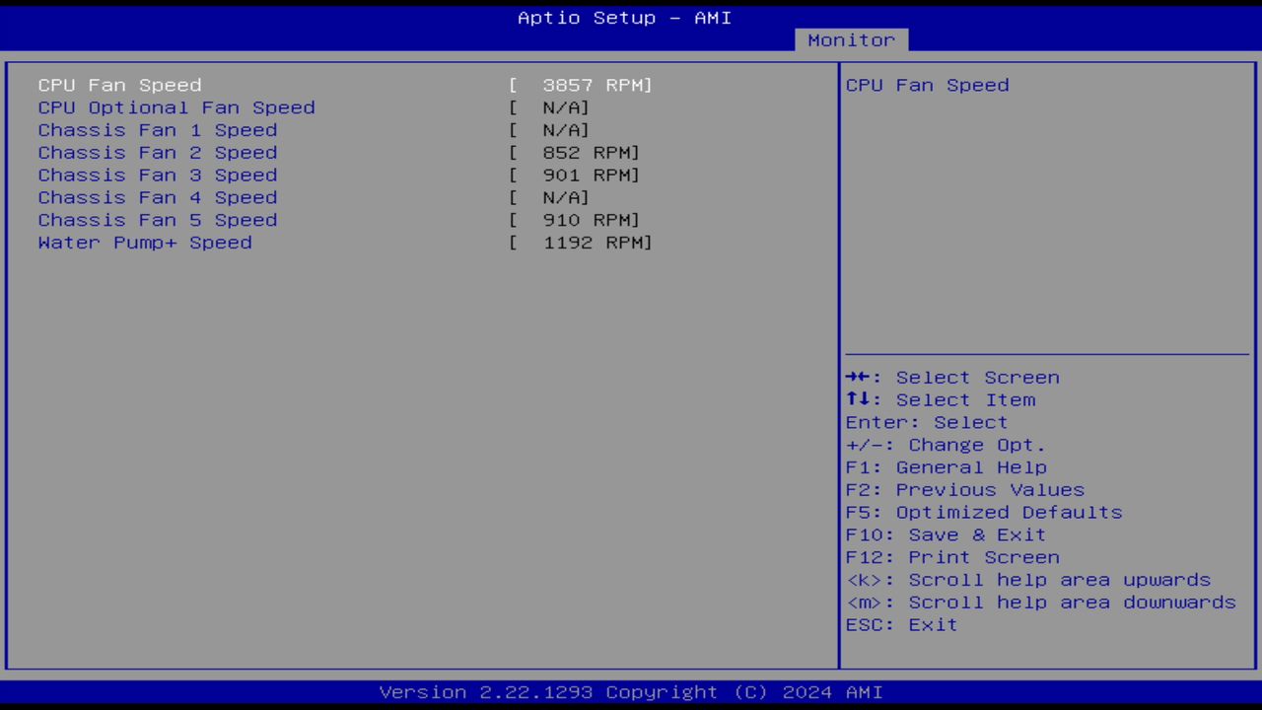
Task: Click F12: Print Screen hint
Action: tap(952, 558)
